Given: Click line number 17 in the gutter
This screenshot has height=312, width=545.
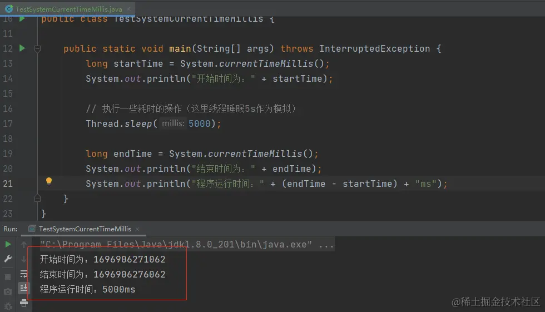Looking at the screenshot, I should [x=8, y=123].
